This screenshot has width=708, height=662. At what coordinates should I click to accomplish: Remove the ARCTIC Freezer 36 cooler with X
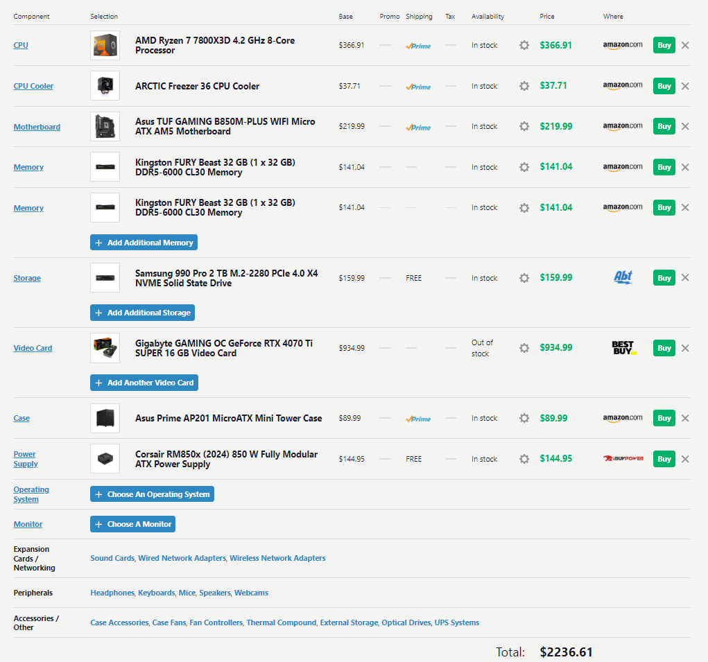[685, 86]
